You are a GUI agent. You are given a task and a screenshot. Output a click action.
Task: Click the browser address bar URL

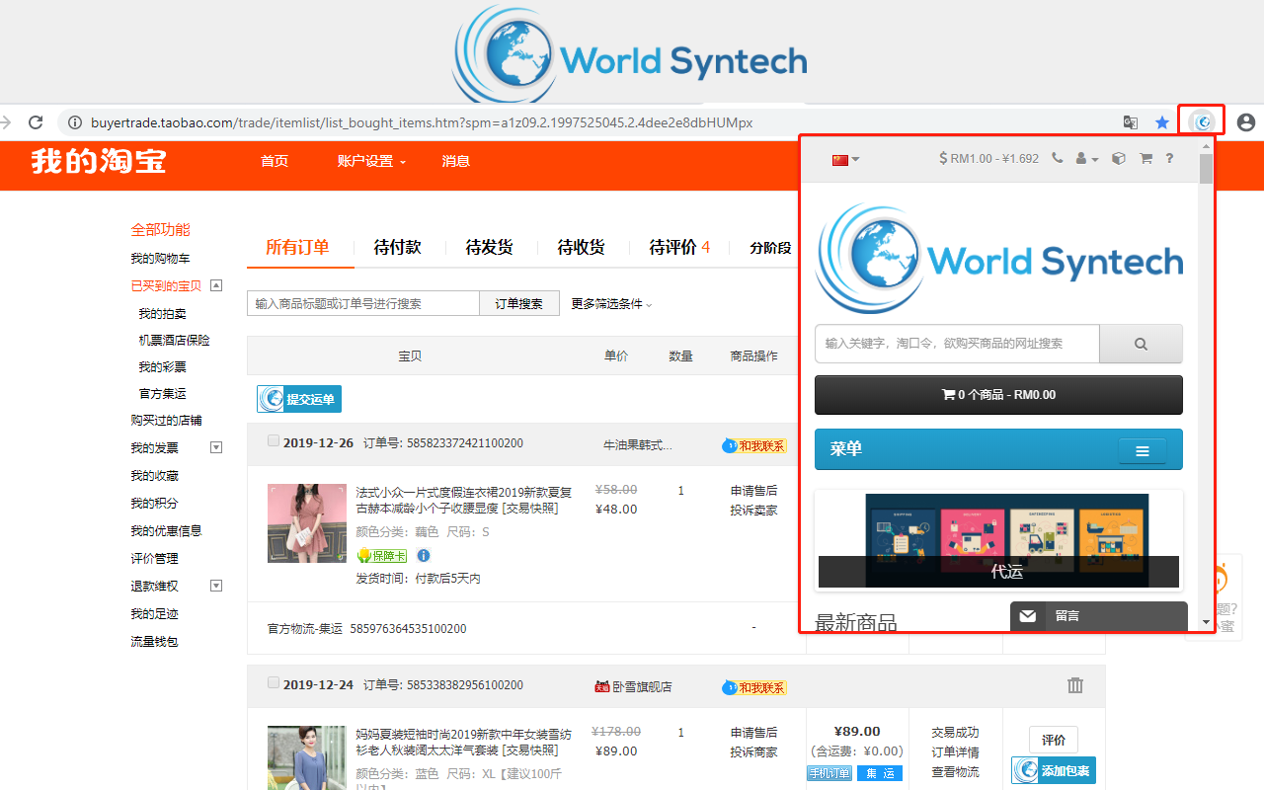tap(422, 122)
